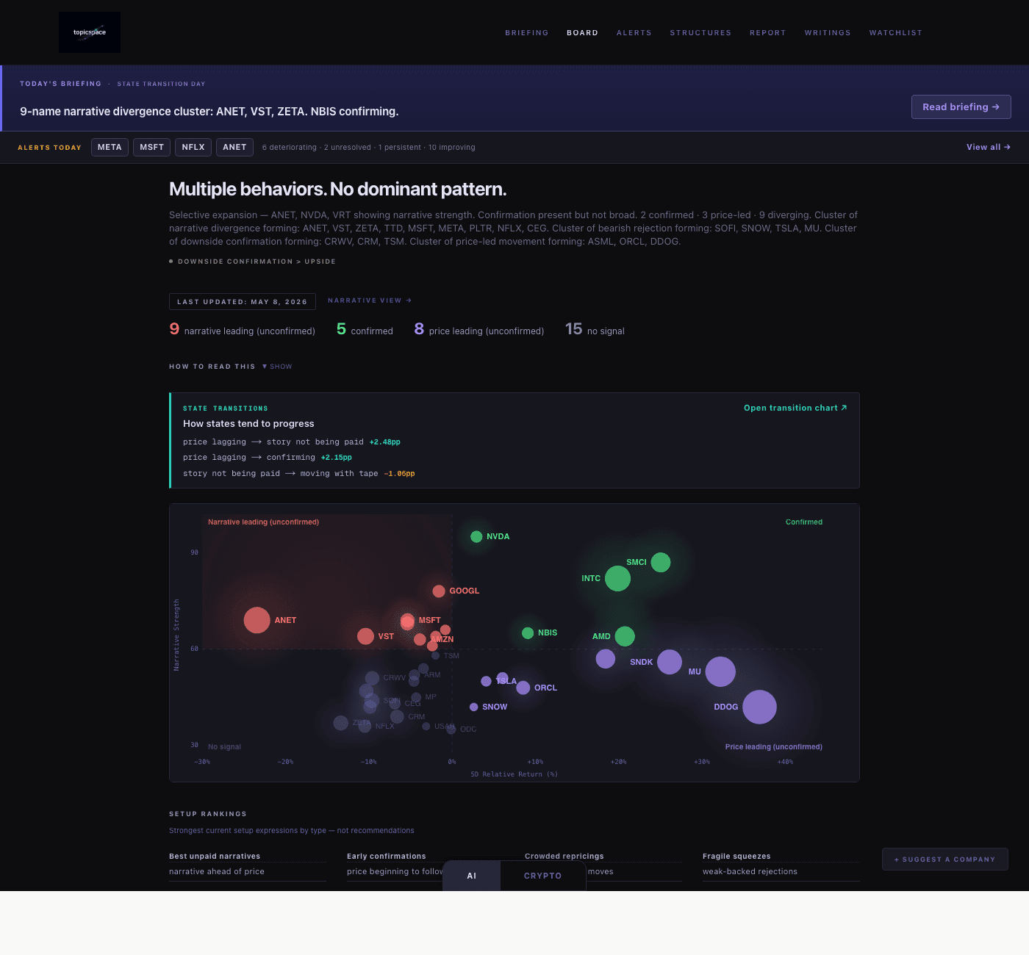Click the MU bubble in chart
Image resolution: width=1029 pixels, height=955 pixels.
pyautogui.click(x=720, y=671)
